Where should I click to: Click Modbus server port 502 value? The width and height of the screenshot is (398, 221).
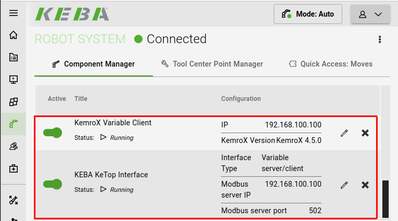click(315, 211)
